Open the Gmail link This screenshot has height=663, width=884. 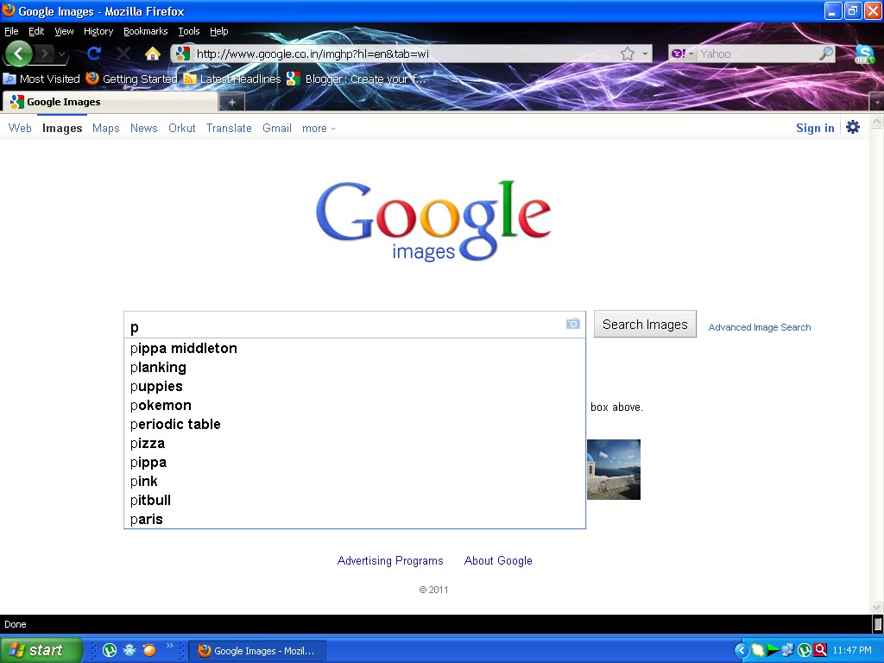277,128
